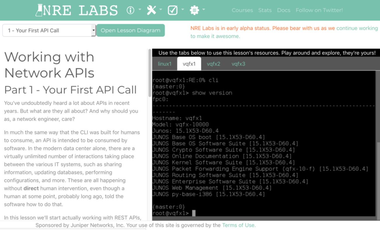Click the 'Working with Network APIs' heading
The width and height of the screenshot is (380, 230).
[49, 65]
